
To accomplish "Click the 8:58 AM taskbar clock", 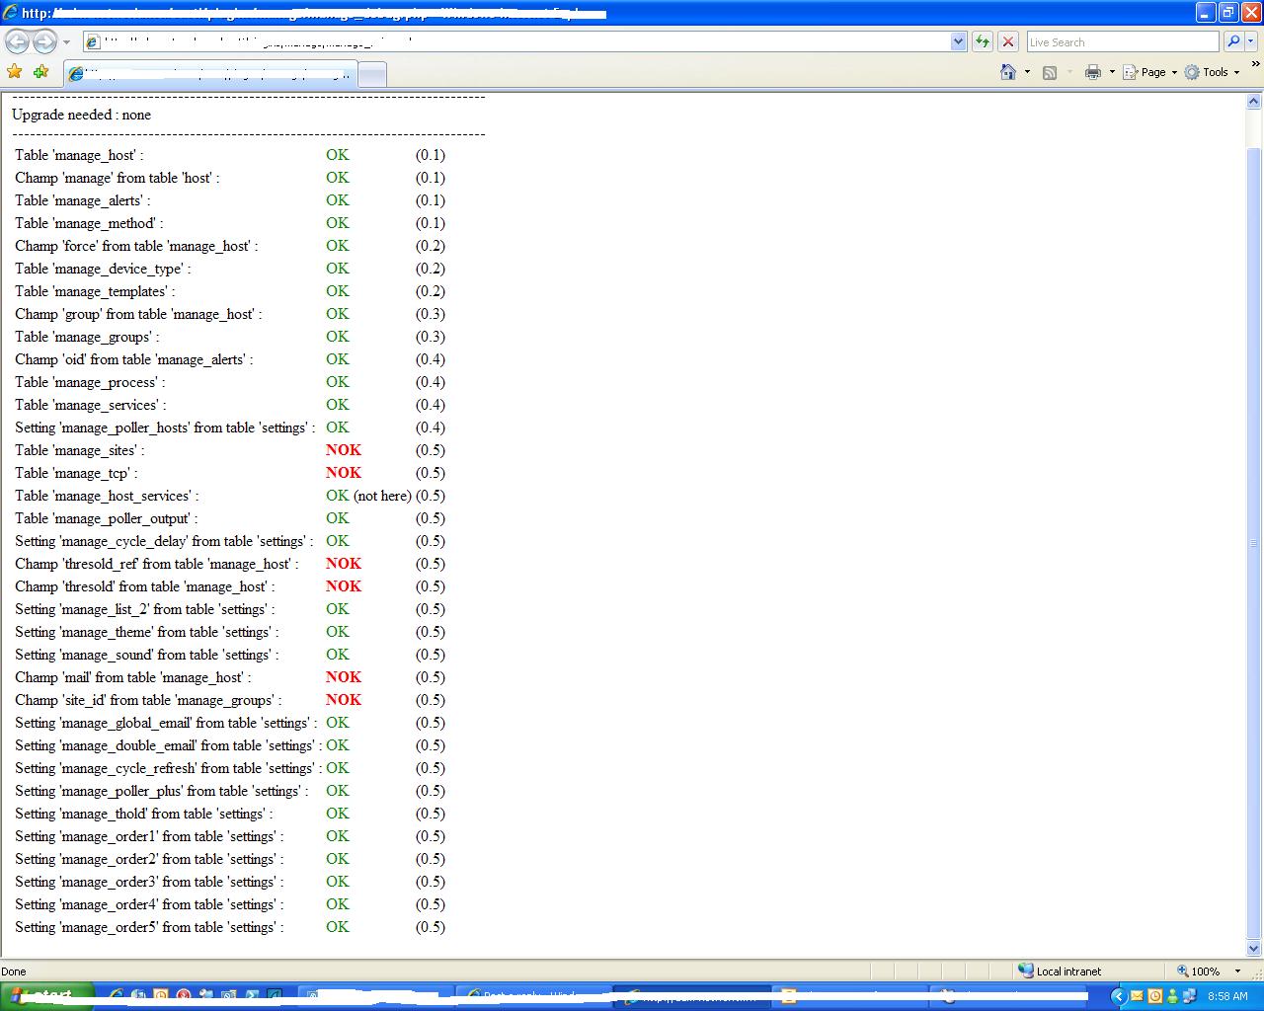I will coord(1227,996).
